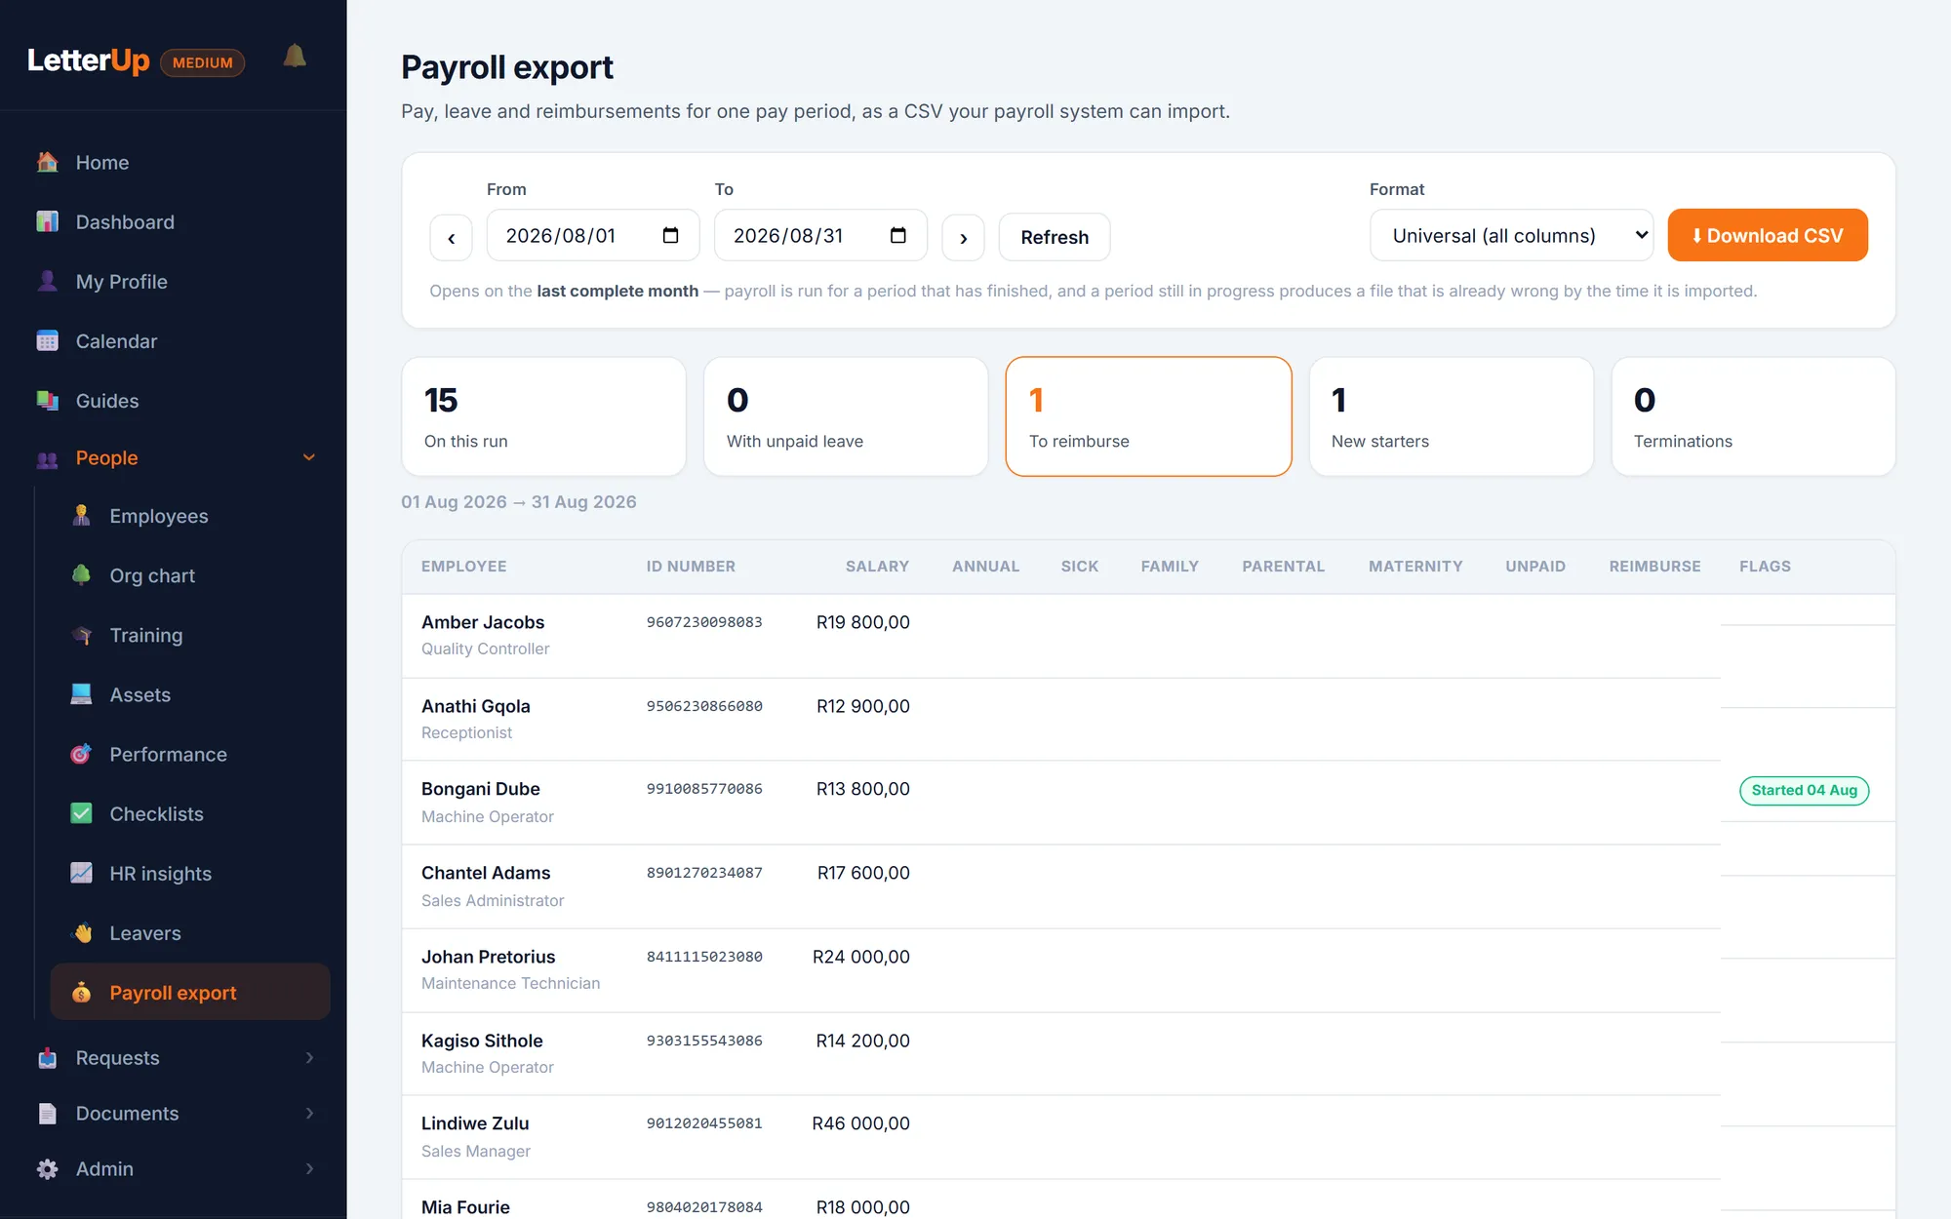Screen dimensions: 1951x1219
Task: Click the Calendar grid icon
Action: (x=47, y=340)
